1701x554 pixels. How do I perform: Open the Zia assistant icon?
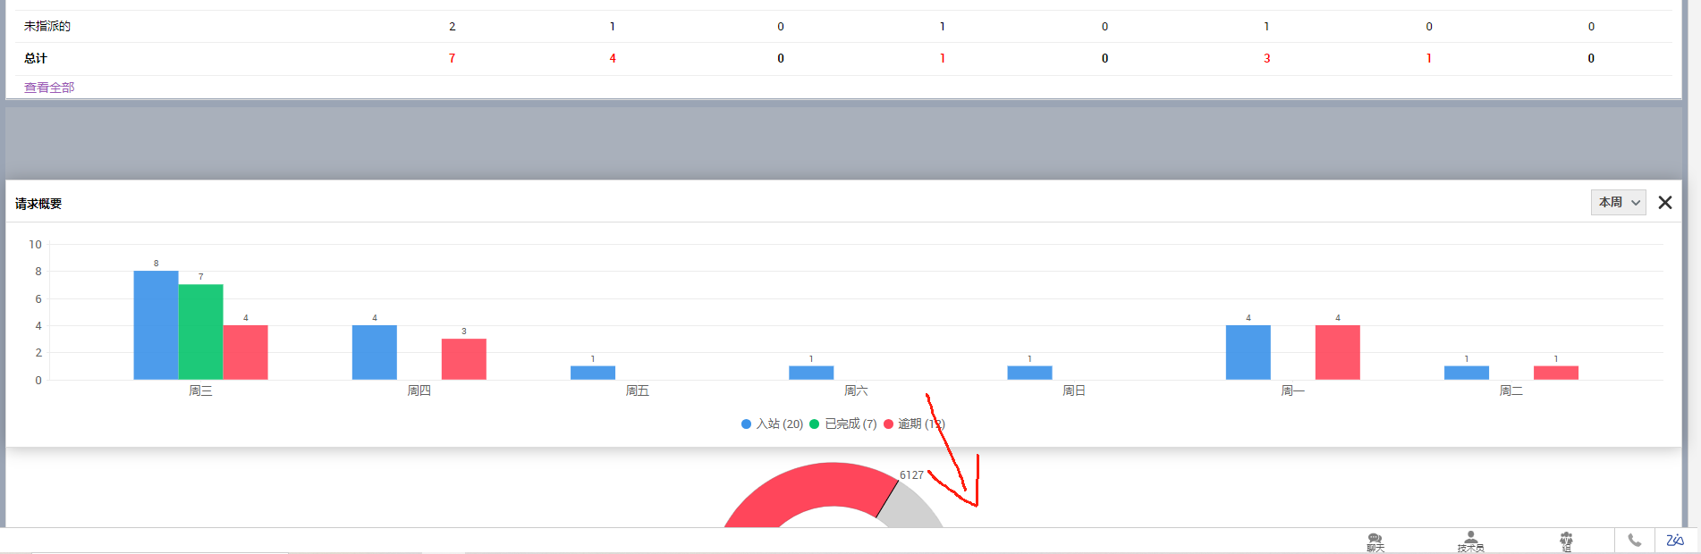[1675, 541]
